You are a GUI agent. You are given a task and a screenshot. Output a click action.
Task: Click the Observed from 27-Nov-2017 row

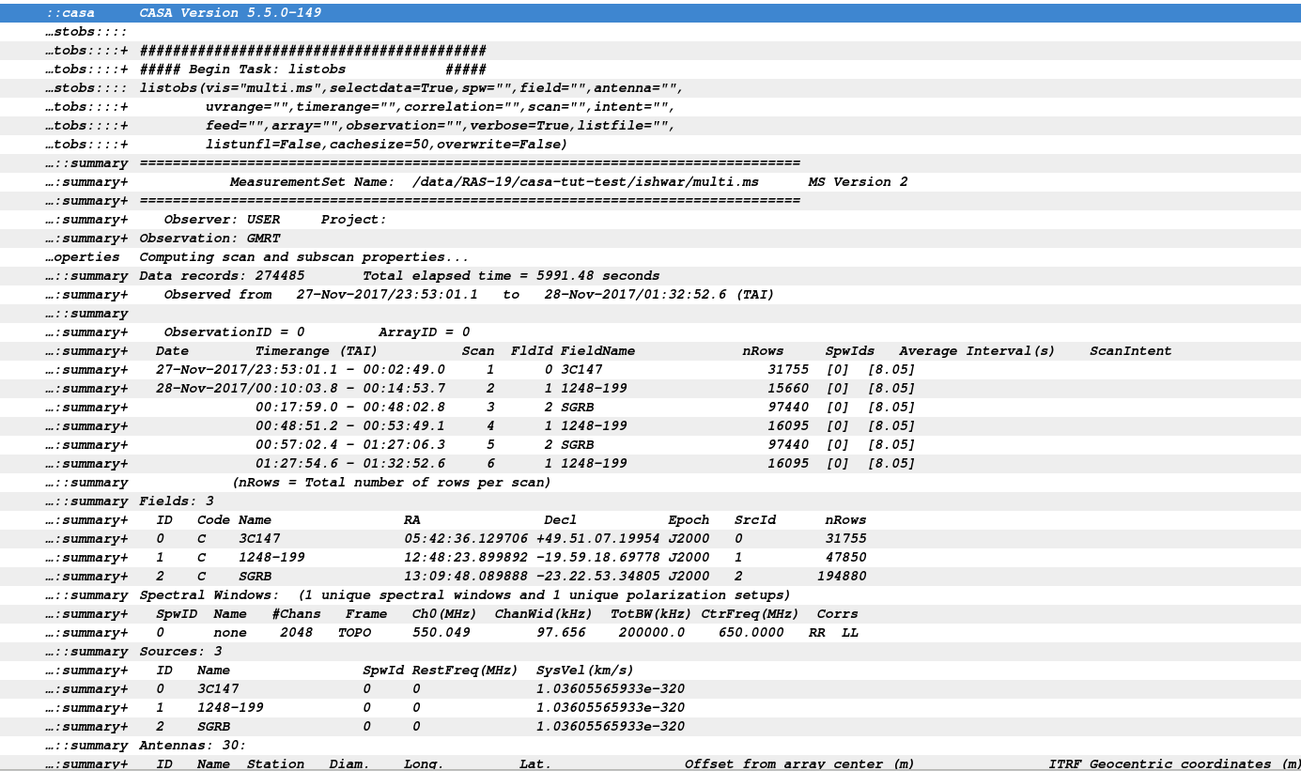tap(650, 295)
